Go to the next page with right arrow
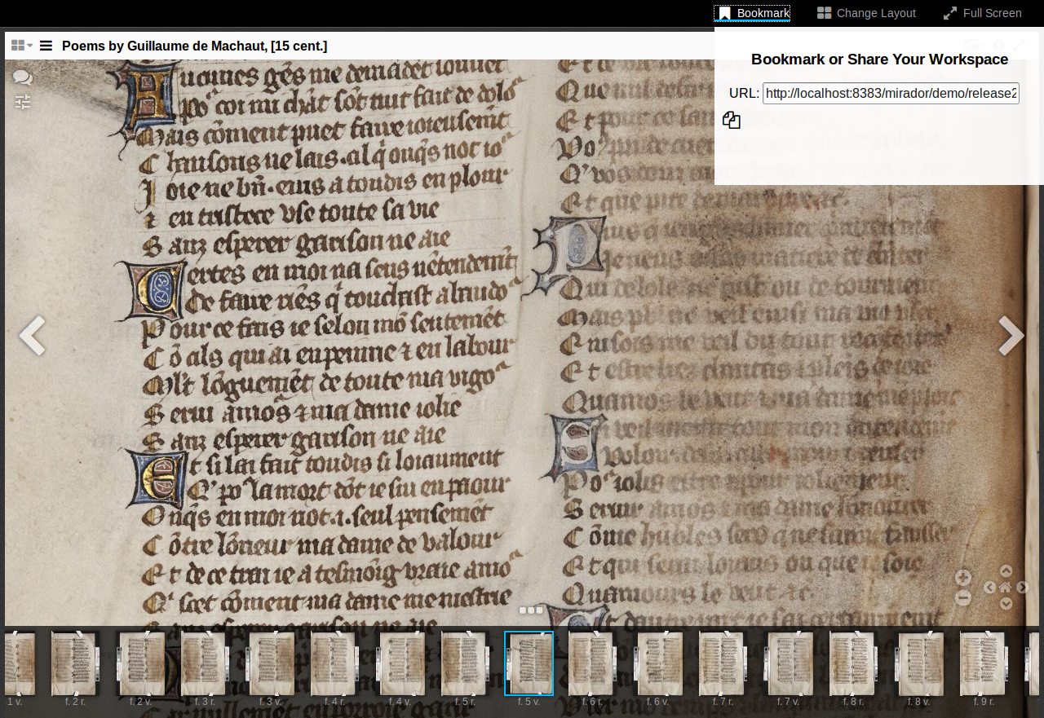1044x718 pixels. [x=1011, y=336]
